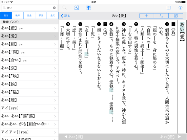Tap chevron on あい【挨】 row

(x=55, y=84)
